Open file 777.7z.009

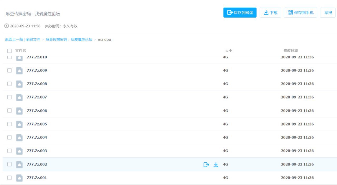point(37,71)
